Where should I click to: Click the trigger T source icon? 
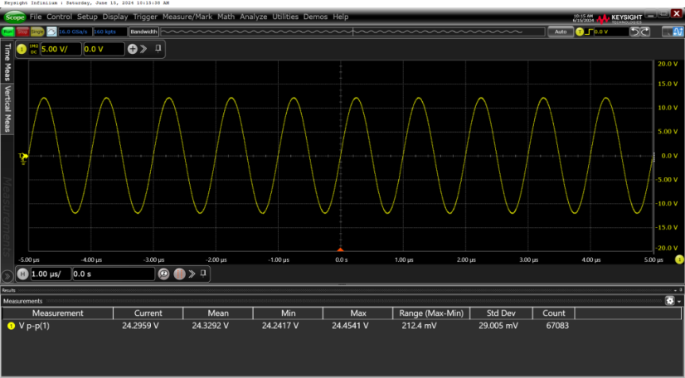tap(581, 31)
